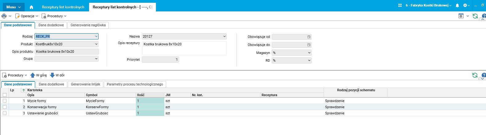Click Ilość cell of Mycie formy row

150,101
